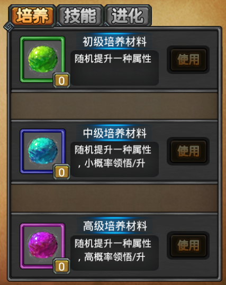The width and height of the screenshot is (226, 285).
Task: Select the purple 高级培养材料 orb icon
Action: click(x=42, y=246)
